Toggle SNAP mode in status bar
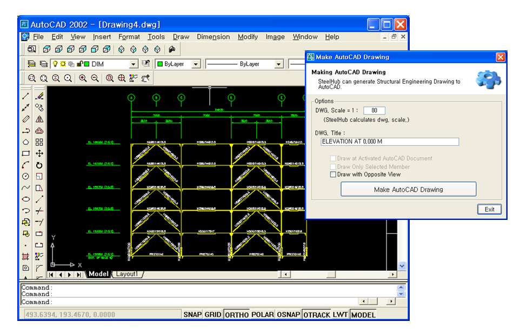This screenshot has height=335, width=527. click(192, 314)
